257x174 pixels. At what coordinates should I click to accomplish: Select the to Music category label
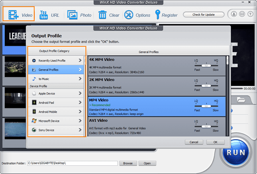[44, 79]
